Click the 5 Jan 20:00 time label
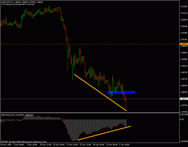The image size is (188, 147). coord(125,145)
